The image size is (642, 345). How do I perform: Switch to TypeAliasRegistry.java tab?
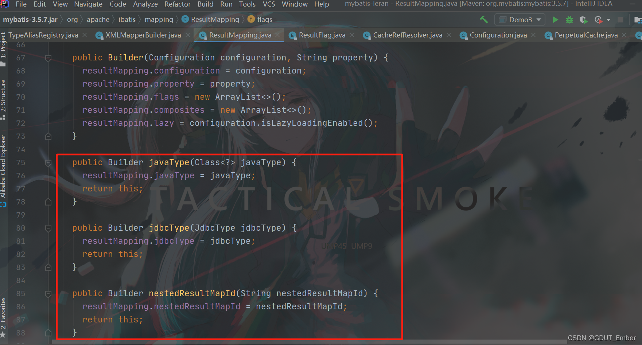pos(43,35)
